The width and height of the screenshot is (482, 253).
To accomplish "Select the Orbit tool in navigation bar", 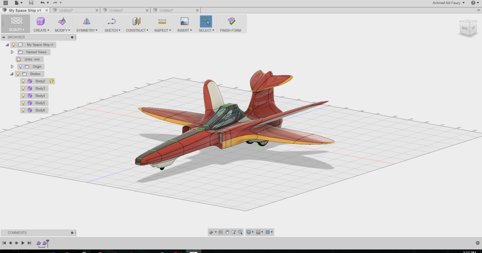I will click(211, 232).
